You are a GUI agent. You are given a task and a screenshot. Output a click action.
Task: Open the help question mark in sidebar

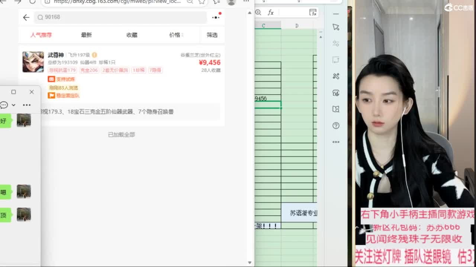pyautogui.click(x=336, y=126)
